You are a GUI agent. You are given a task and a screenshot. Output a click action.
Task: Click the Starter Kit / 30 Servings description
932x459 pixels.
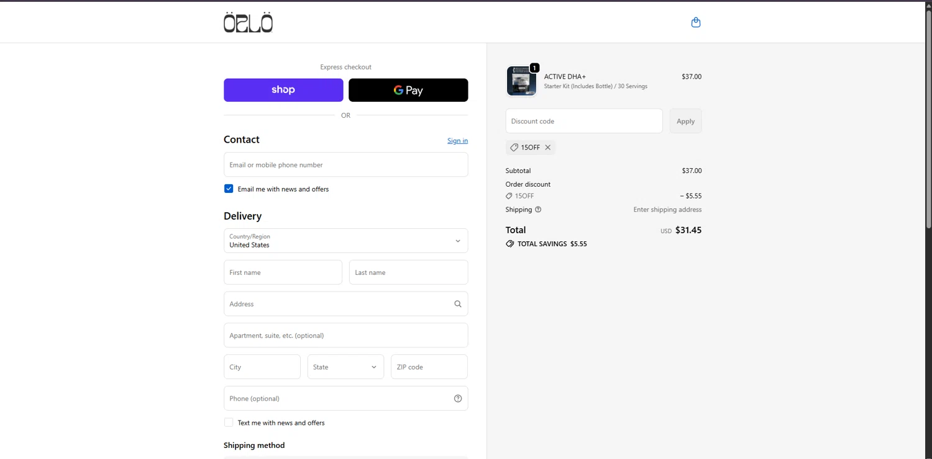[596, 86]
